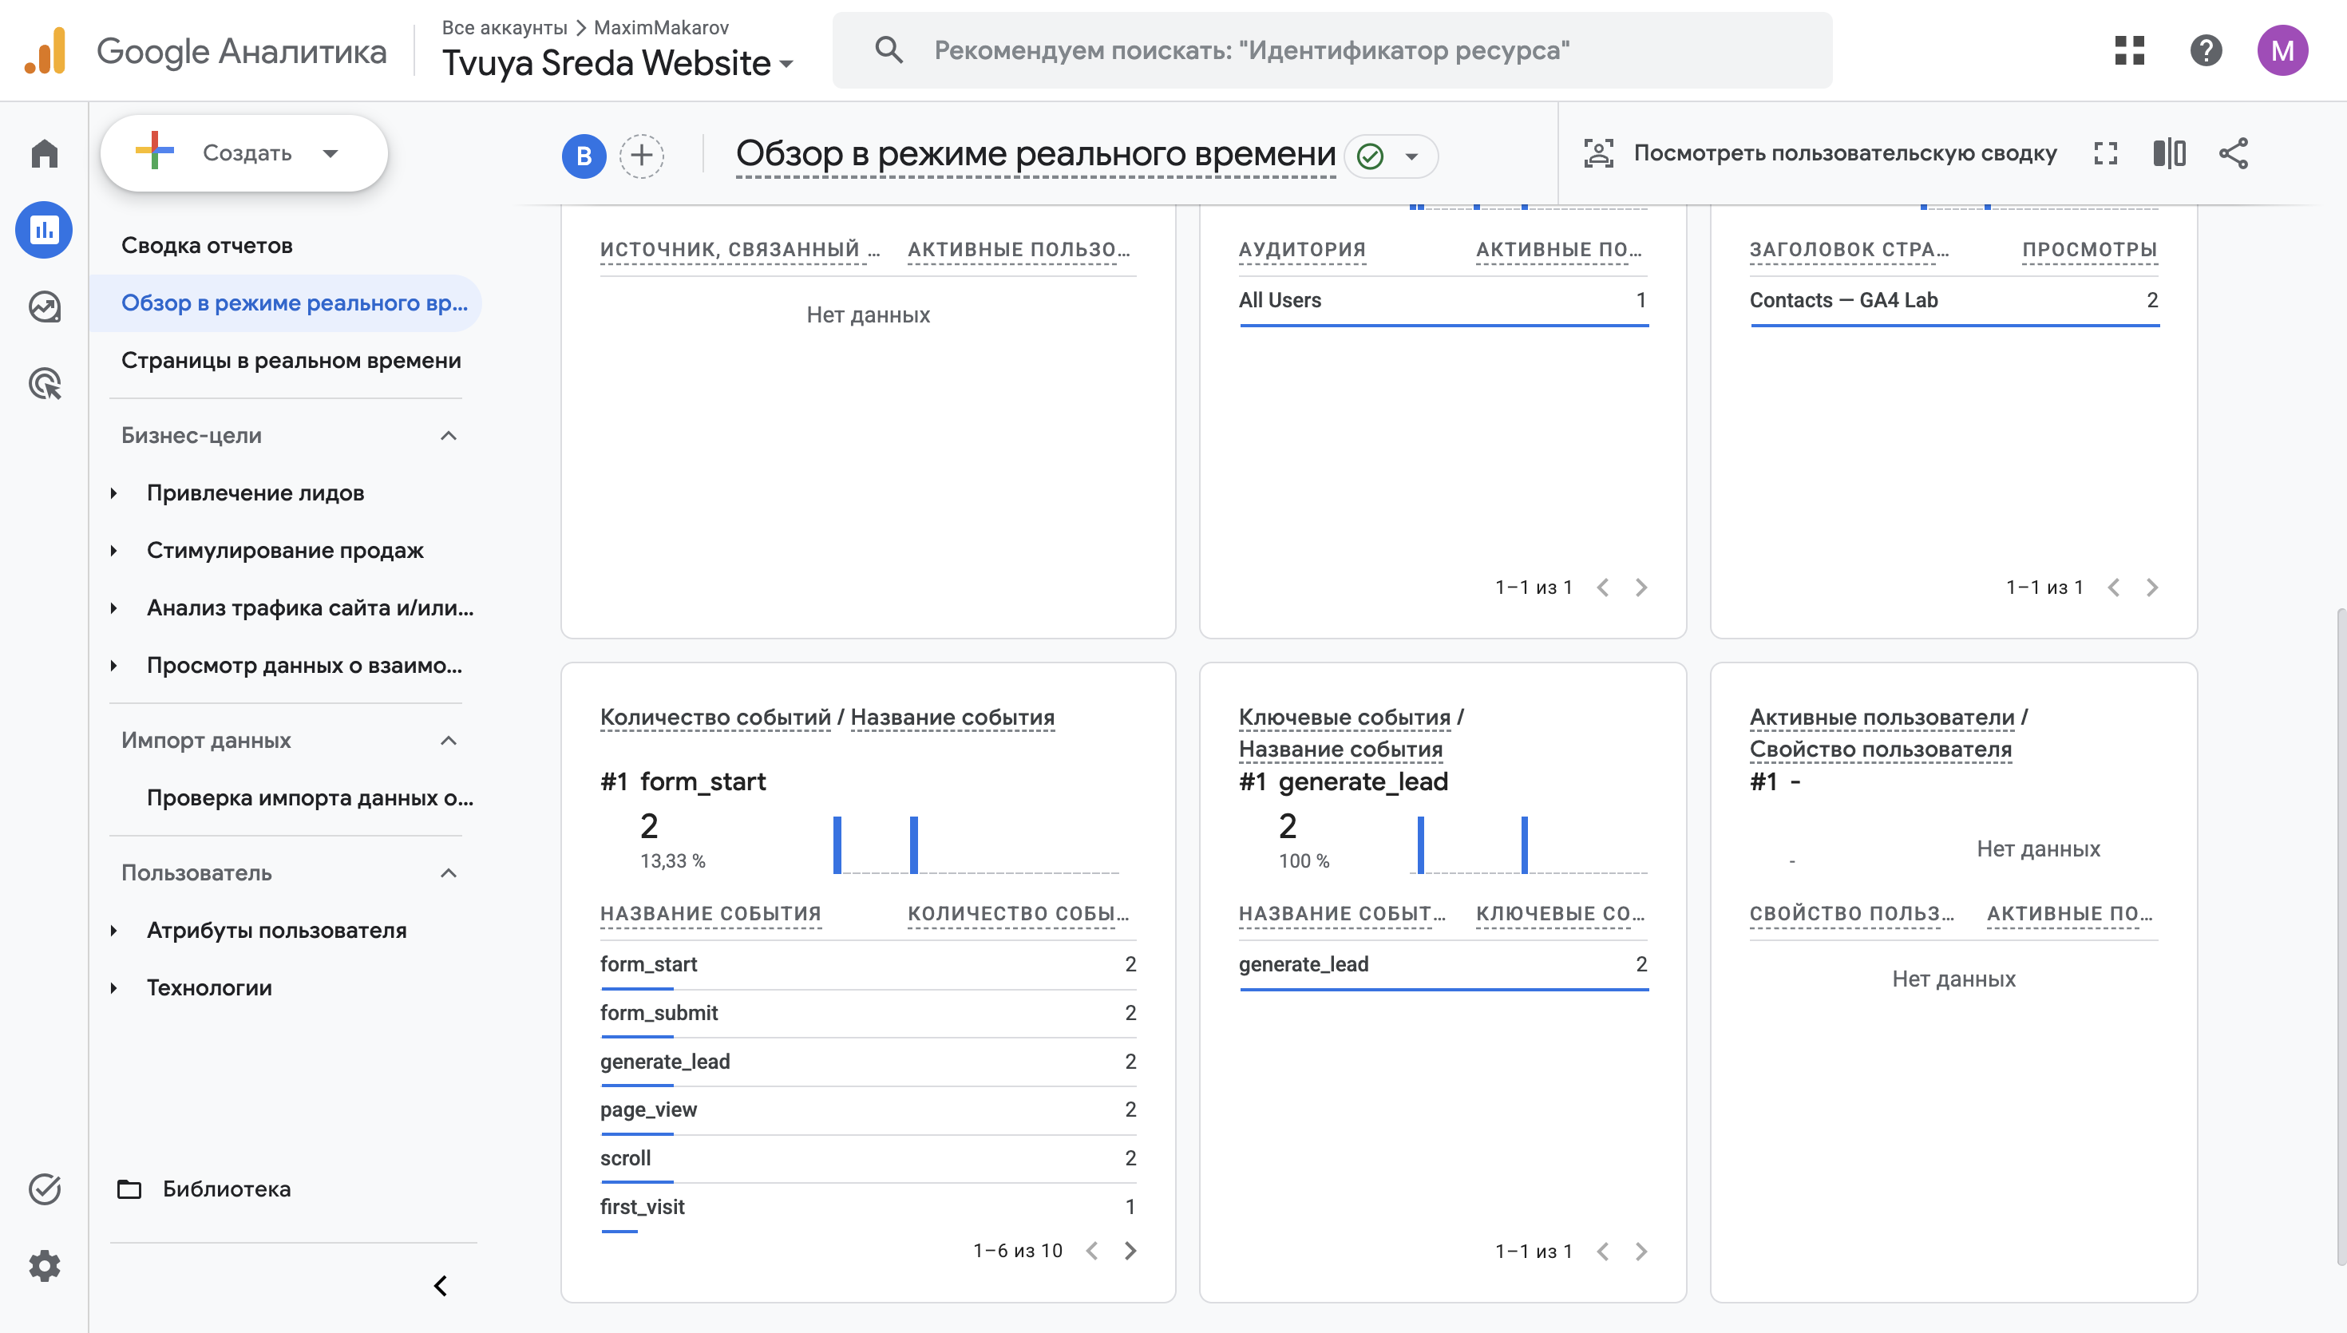Select Обзор в режиме реального времени item
2347x1333 pixels.
pos(287,303)
